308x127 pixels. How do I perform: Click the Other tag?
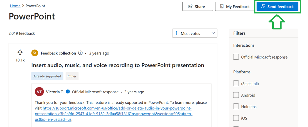(x=72, y=76)
